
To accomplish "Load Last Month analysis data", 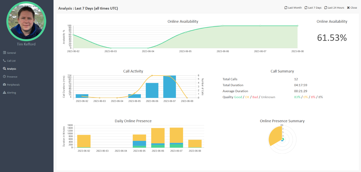I will click(x=295, y=8).
